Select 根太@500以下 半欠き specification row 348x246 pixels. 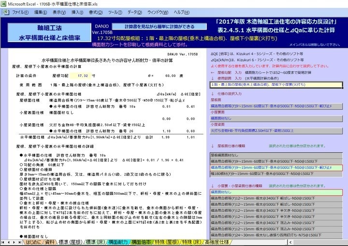tap(276, 217)
